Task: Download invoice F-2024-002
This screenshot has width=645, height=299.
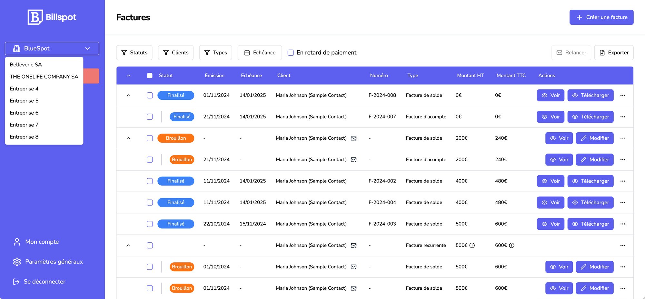Action: 590,181
